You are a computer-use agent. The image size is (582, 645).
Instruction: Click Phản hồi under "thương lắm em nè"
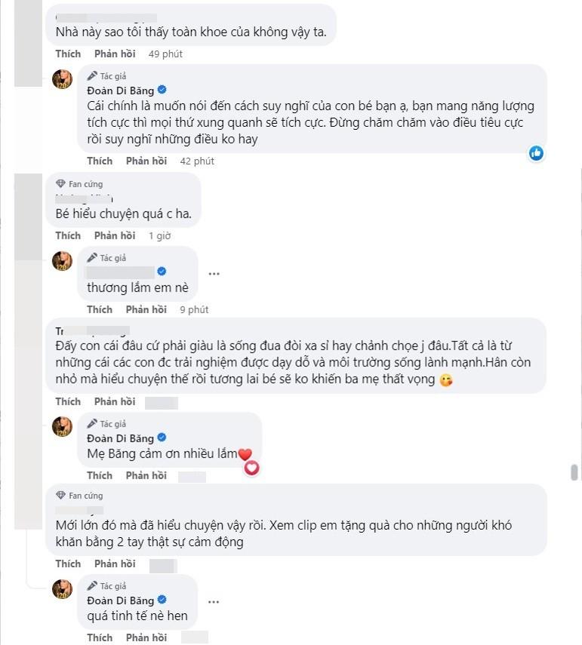(146, 309)
